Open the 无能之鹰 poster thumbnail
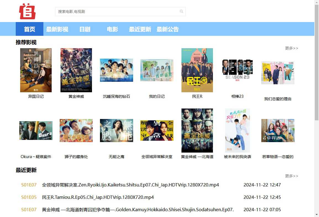The height and width of the screenshot is (217, 319). 116,131
